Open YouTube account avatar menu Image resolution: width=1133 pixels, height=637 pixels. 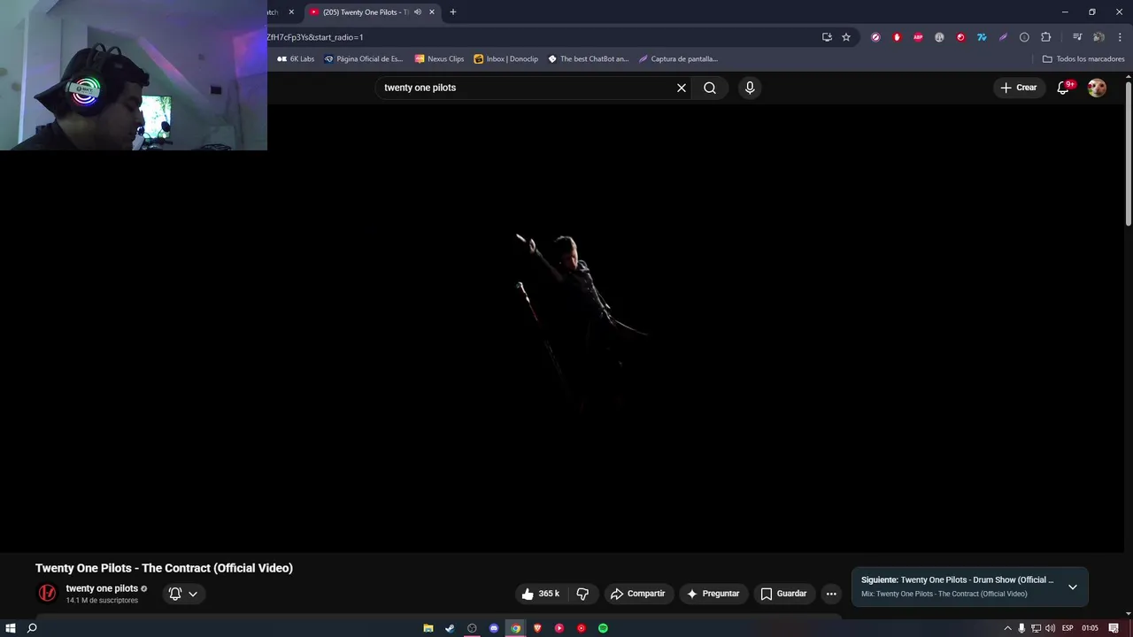1097,88
